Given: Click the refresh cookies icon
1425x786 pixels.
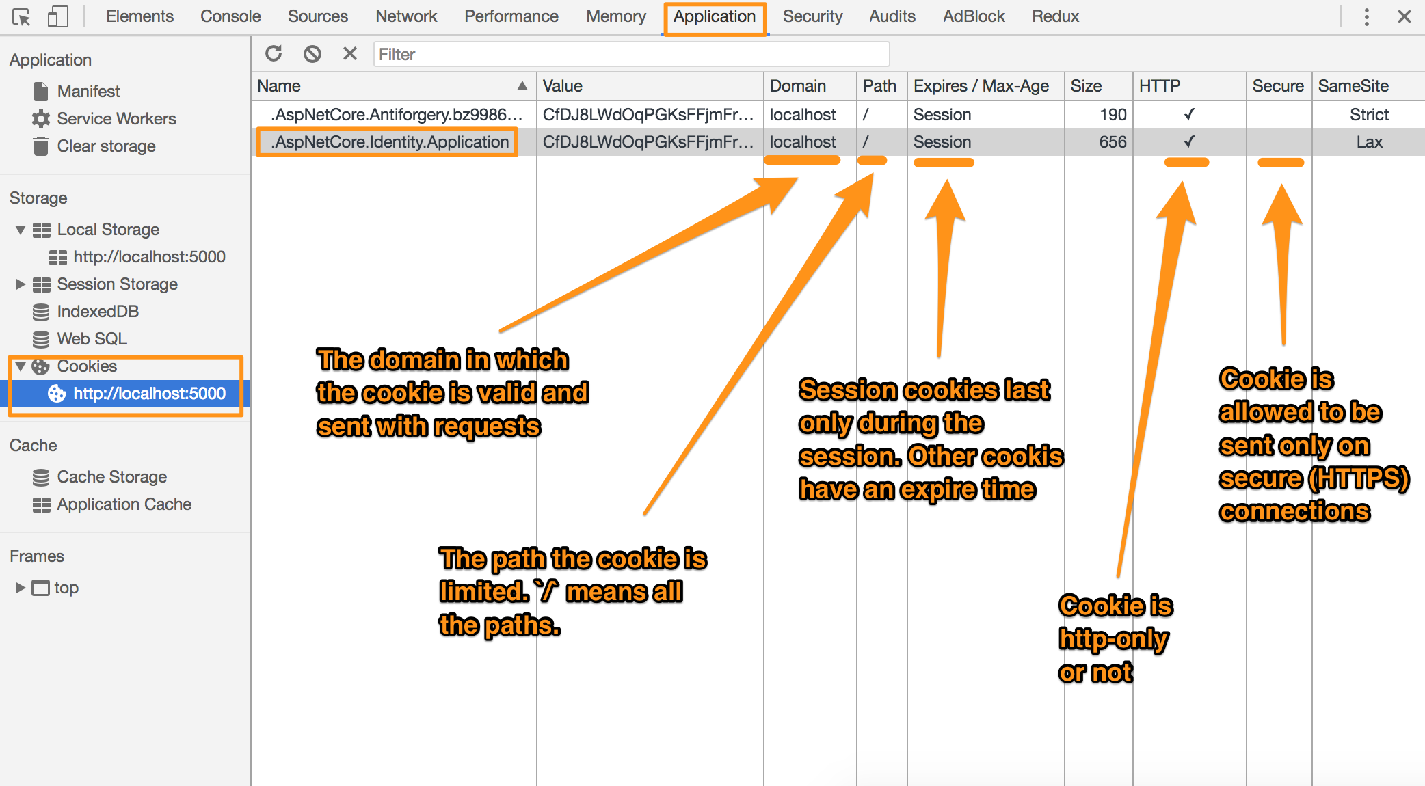Looking at the screenshot, I should (274, 54).
